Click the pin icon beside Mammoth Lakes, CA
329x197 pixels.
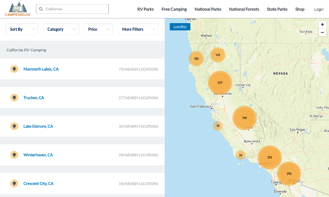pyautogui.click(x=14, y=69)
